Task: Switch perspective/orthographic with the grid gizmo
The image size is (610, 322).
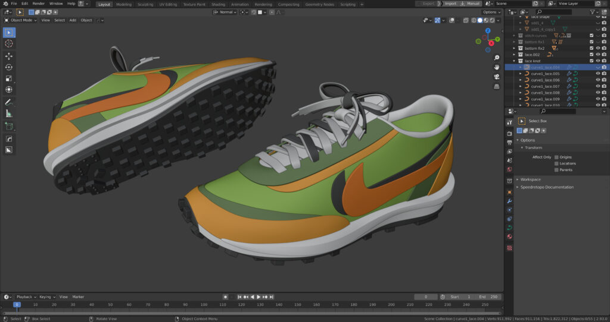Action: (497, 86)
